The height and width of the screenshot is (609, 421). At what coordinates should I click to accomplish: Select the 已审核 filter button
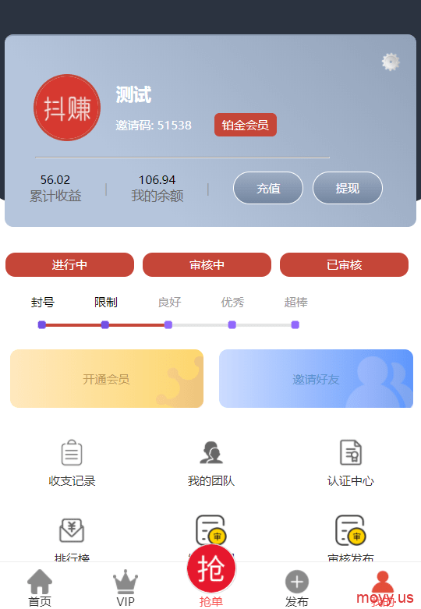[x=344, y=265]
